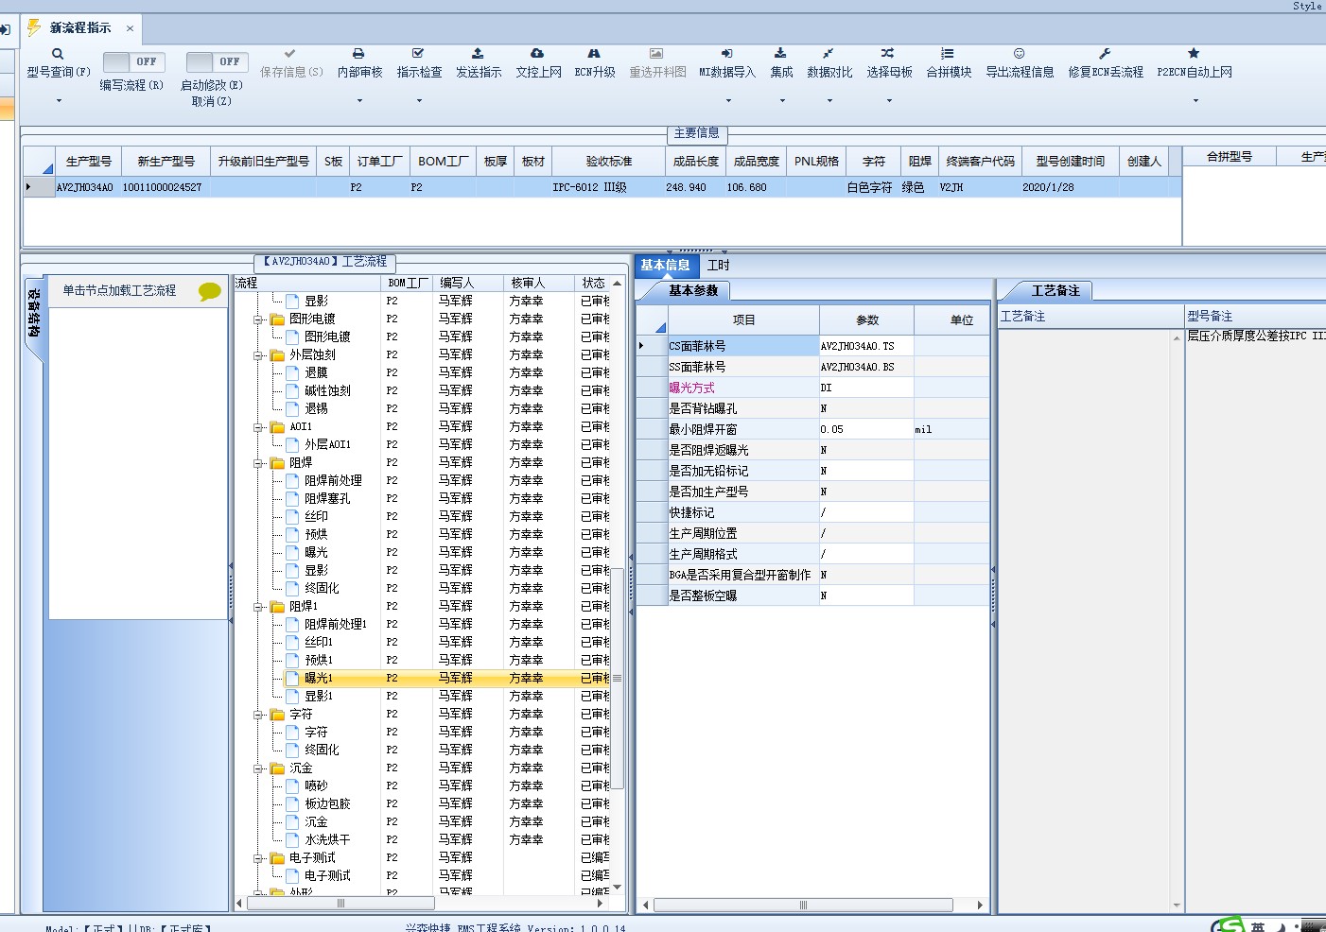Open the 选择母板 dropdown arrow
This screenshot has height=932, width=1326.
[890, 100]
